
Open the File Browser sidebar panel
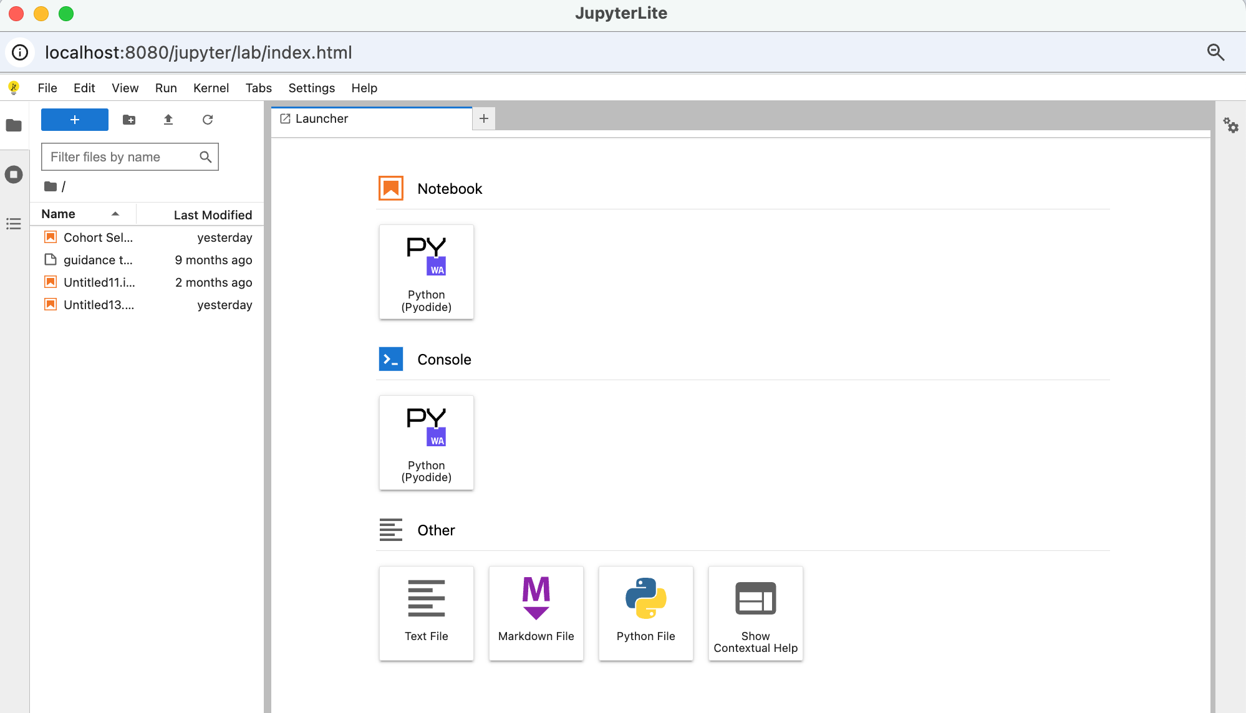(x=14, y=125)
